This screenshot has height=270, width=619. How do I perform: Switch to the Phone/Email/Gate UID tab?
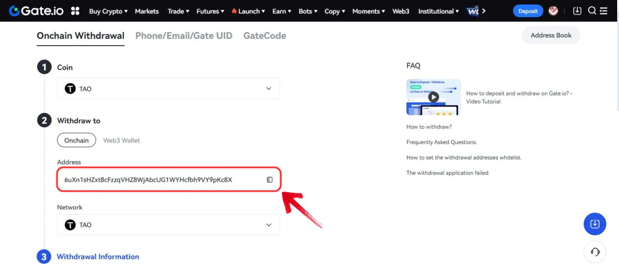[x=184, y=36]
